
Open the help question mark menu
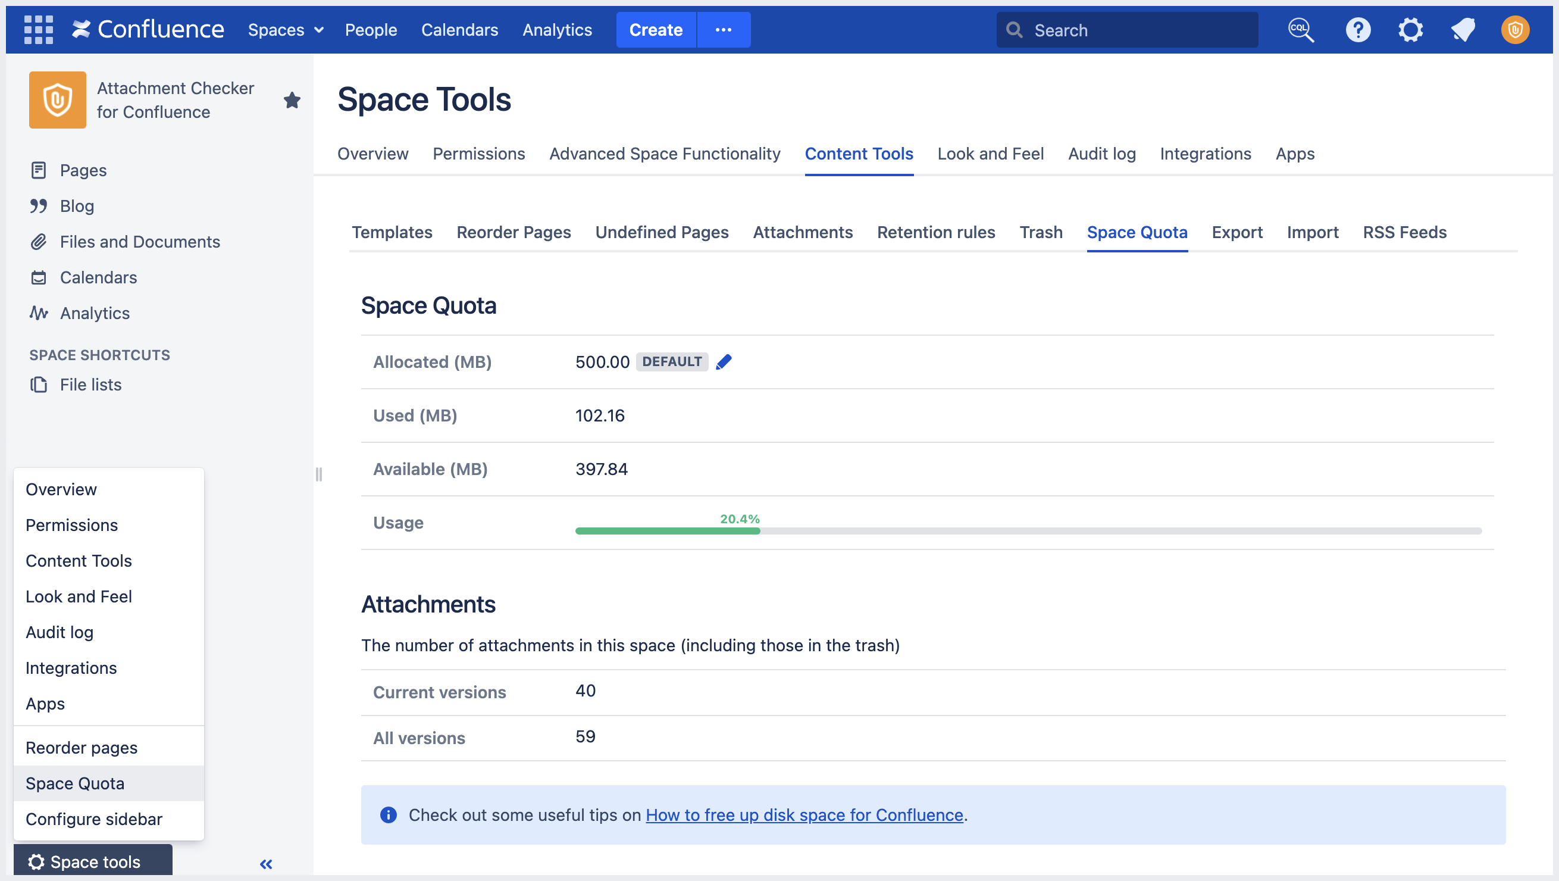point(1357,30)
